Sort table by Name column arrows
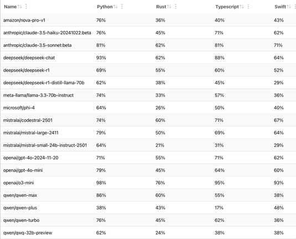The height and width of the screenshot is (239, 296). 20,7
